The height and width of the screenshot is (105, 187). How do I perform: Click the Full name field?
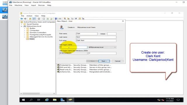coord(96,41)
